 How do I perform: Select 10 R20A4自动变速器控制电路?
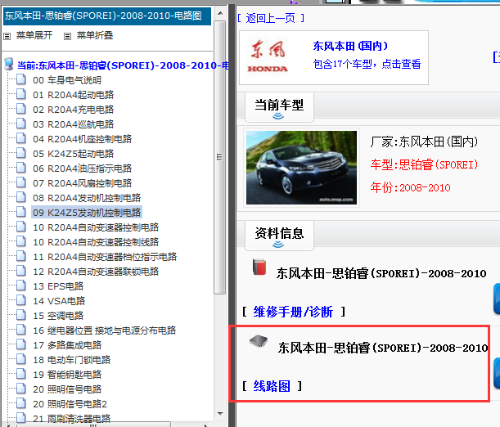pyautogui.click(x=96, y=227)
